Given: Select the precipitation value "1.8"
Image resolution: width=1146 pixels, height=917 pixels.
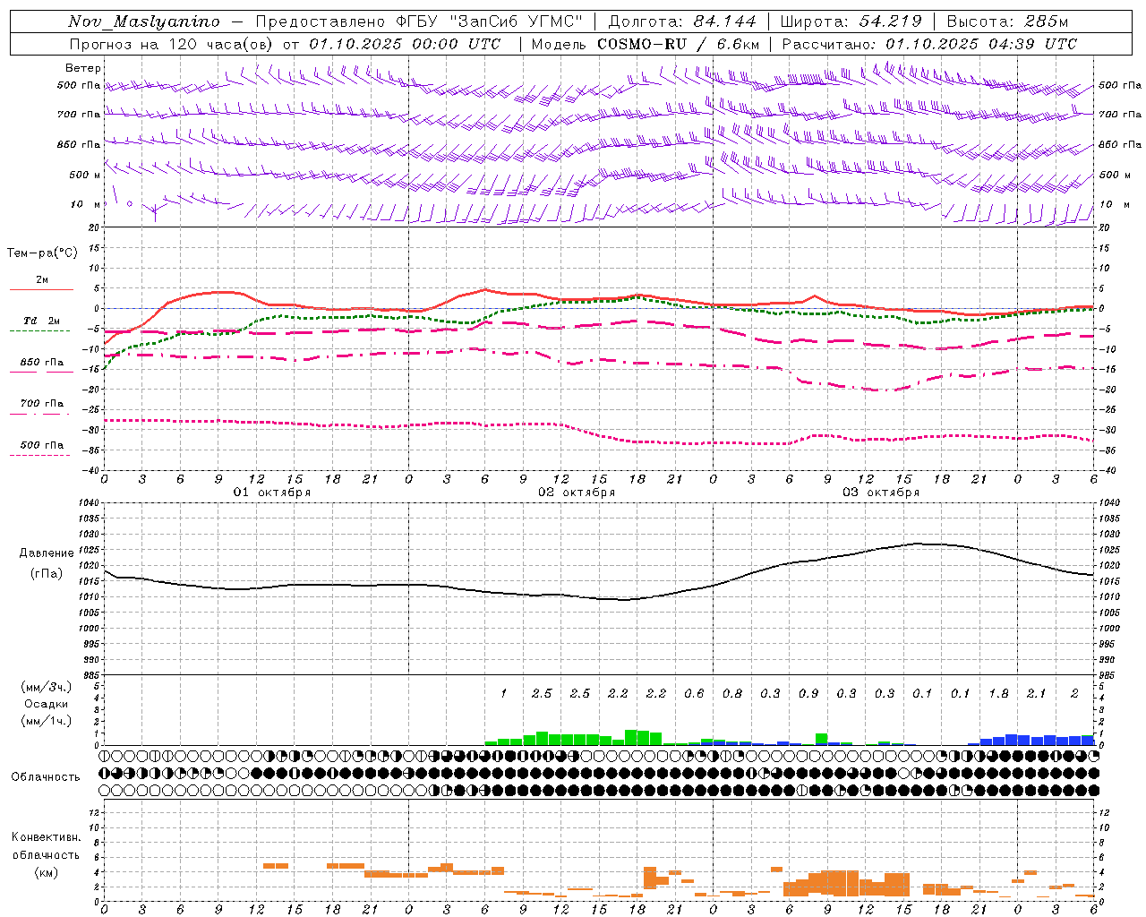Looking at the screenshot, I should point(998,694).
